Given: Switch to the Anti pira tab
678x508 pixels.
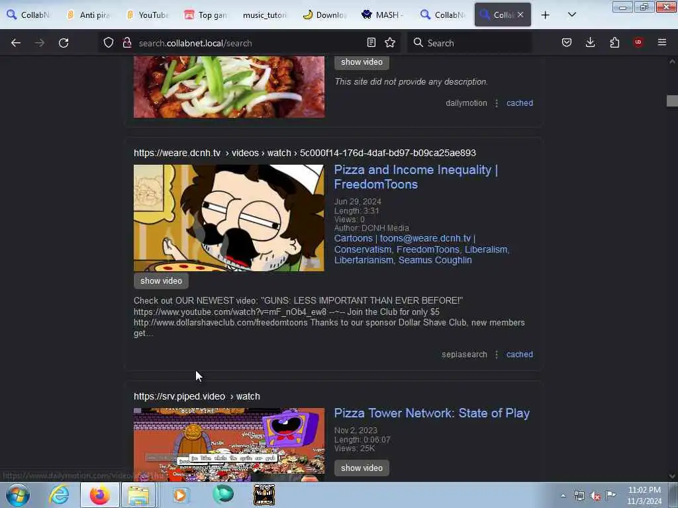Looking at the screenshot, I should [x=88, y=15].
